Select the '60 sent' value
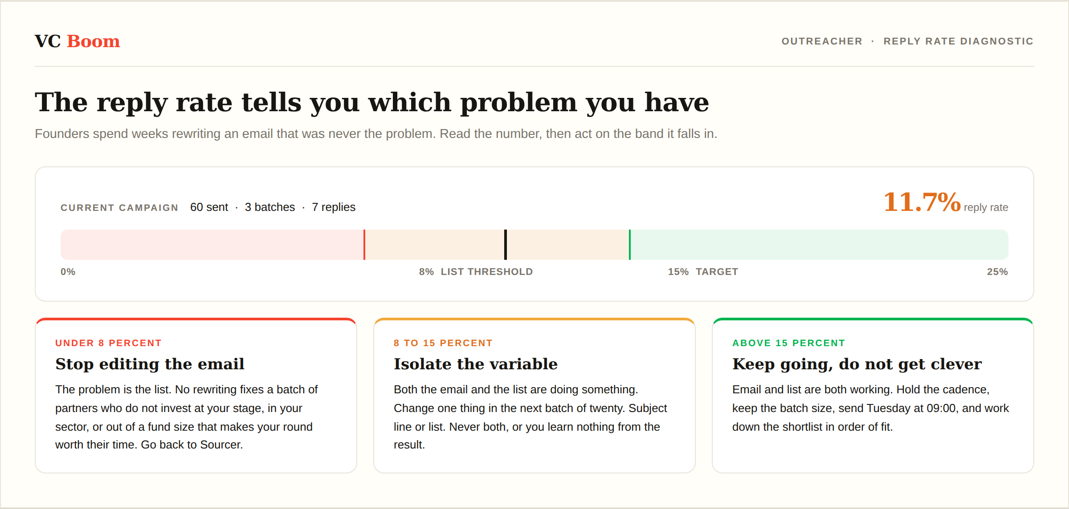 pos(209,207)
